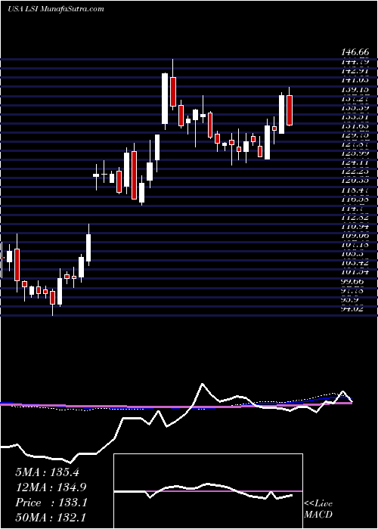Click the 5MA : 135.4 reading
Viewport: 378px width, 529px height.
(47, 472)
